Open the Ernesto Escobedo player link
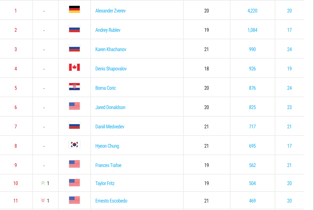The height and width of the screenshot is (210, 314). click(111, 201)
